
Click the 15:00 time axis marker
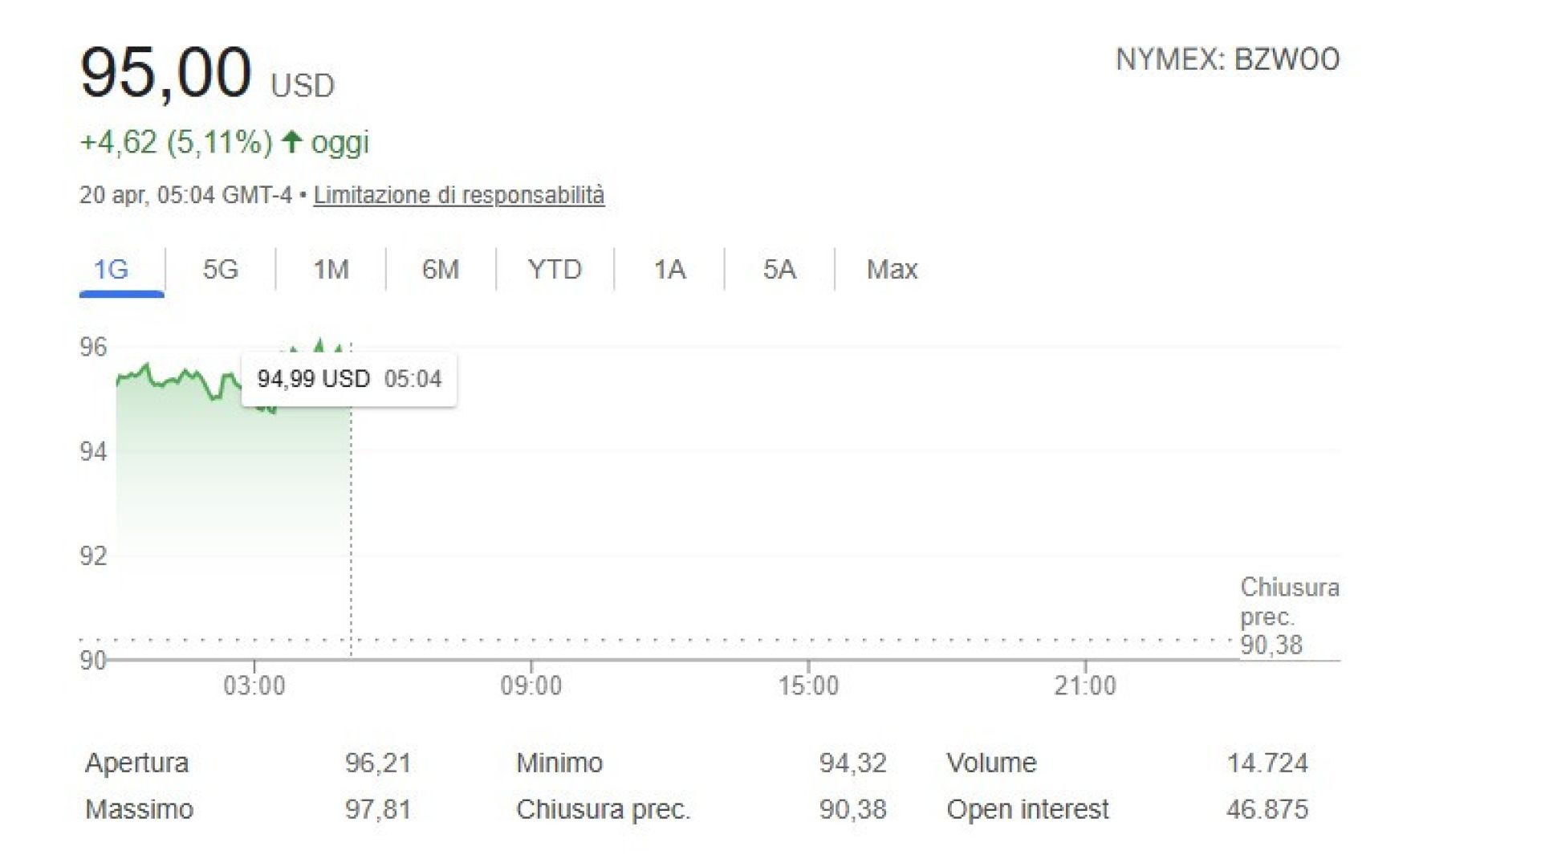[x=808, y=686]
